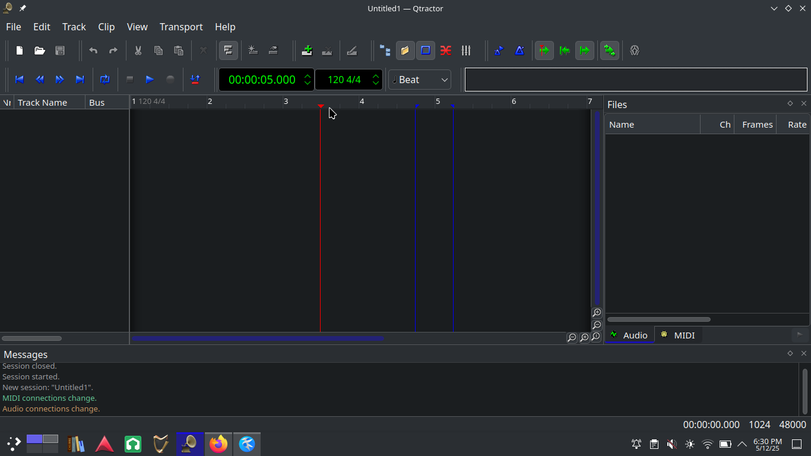The height and width of the screenshot is (456, 811).
Task: Toggle continue-past-end playhead follow button
Action: pyautogui.click(x=585, y=50)
